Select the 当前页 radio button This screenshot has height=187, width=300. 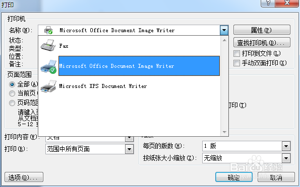pos(12,93)
